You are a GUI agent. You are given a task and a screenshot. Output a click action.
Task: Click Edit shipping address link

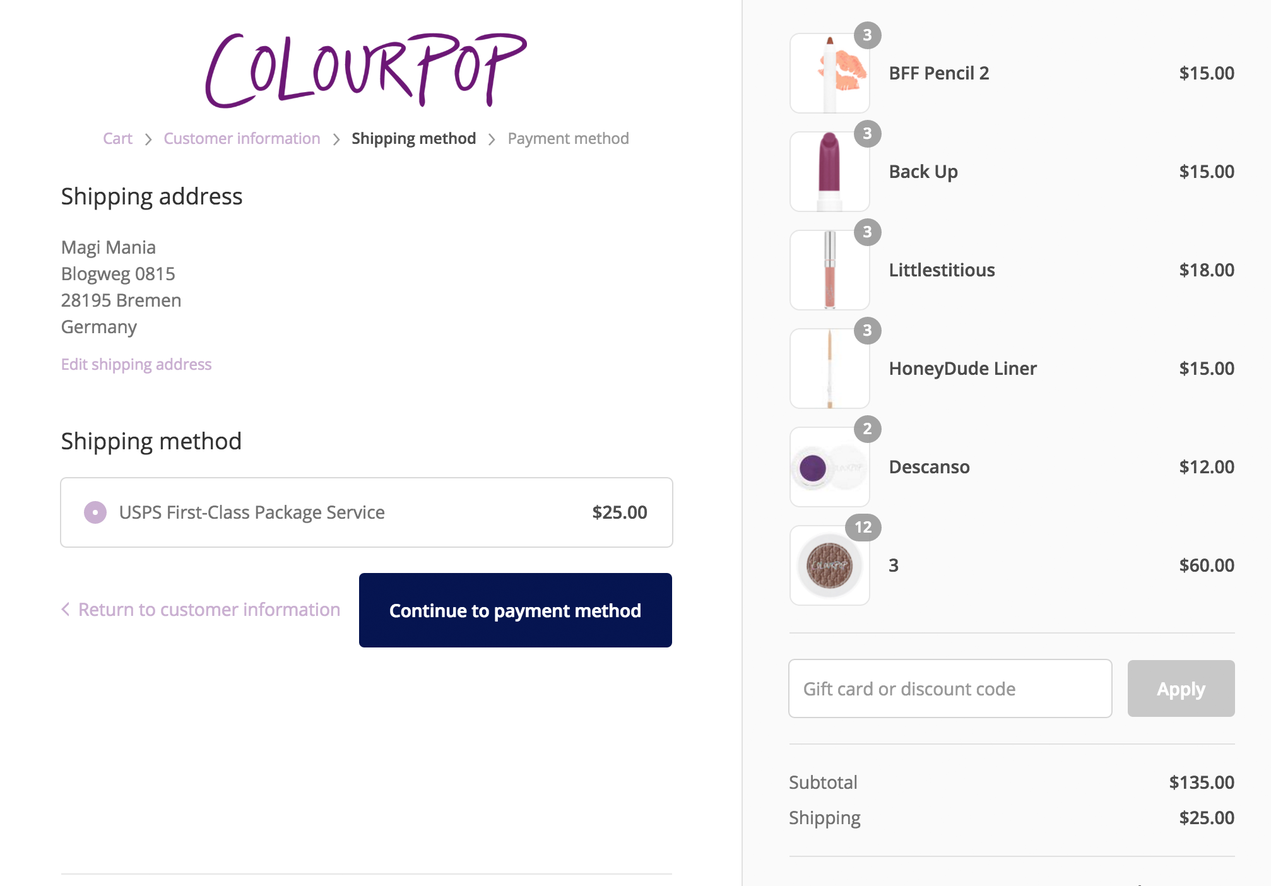pyautogui.click(x=136, y=365)
